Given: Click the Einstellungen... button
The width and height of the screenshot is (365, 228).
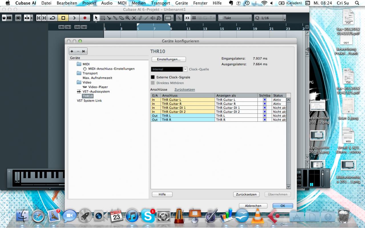Looking at the screenshot, I should click(x=169, y=59).
